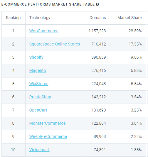Open the Virtuemart link
This screenshot has height=157, width=148.
coord(39,150)
